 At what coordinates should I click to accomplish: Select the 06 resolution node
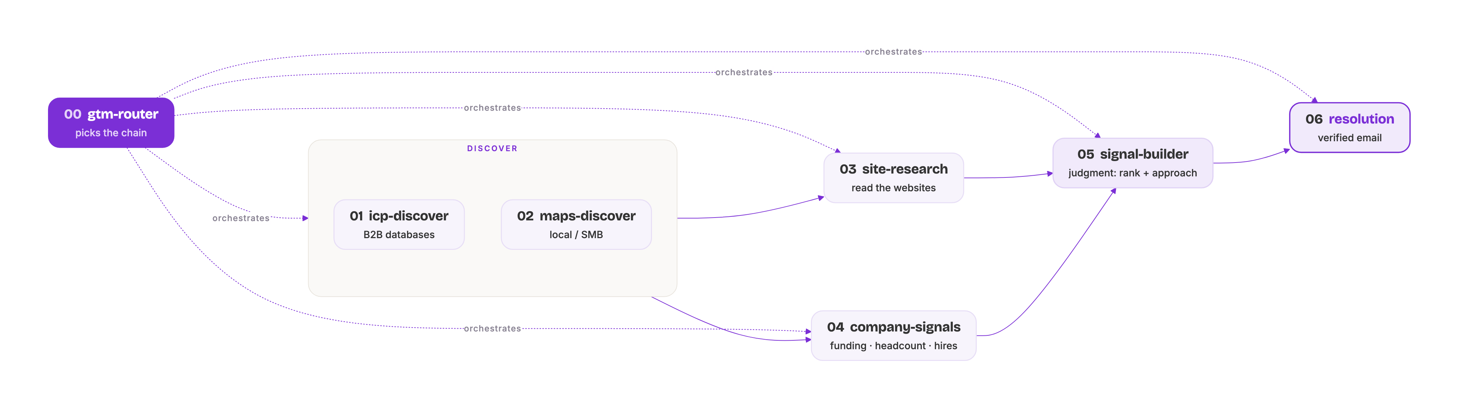1349,127
